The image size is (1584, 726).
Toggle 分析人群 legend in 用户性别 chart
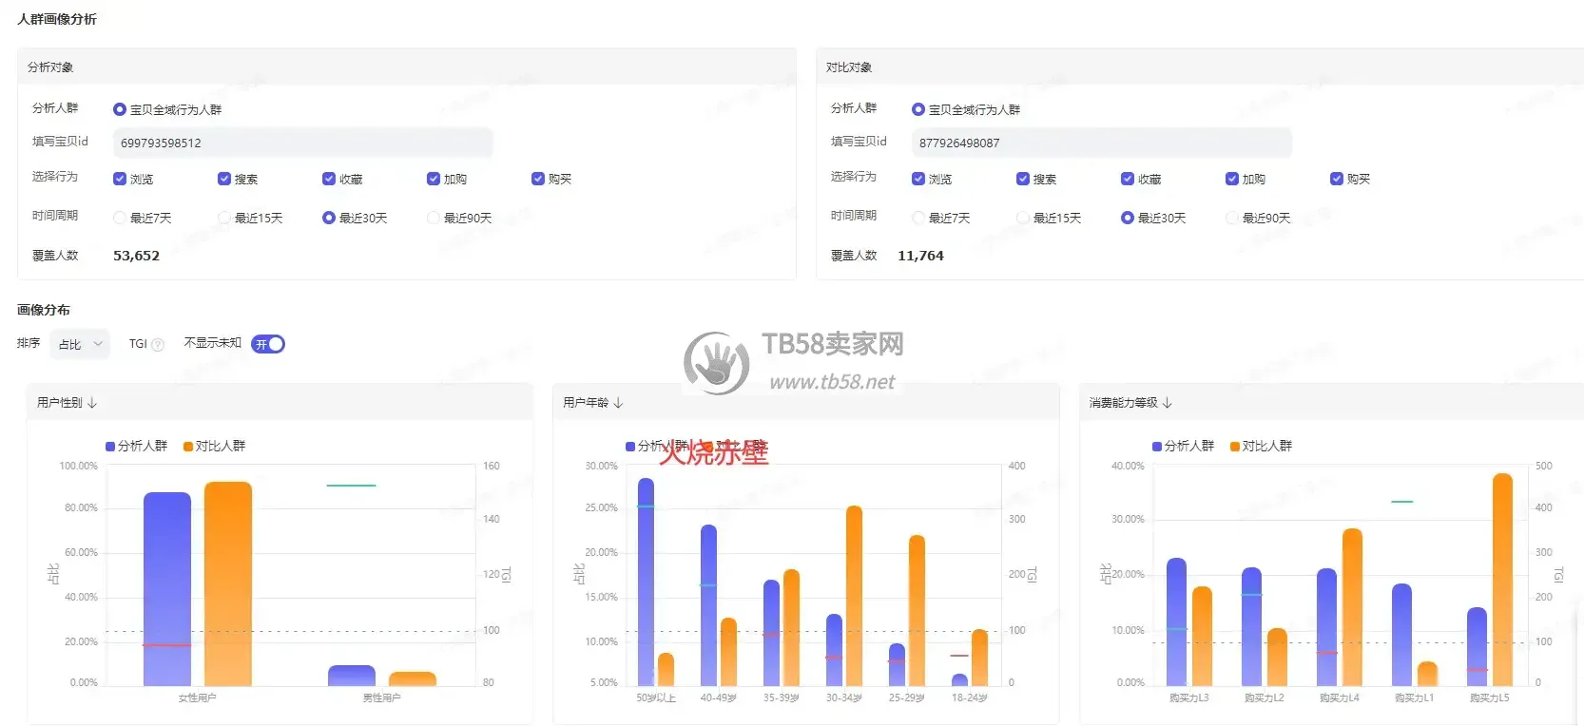click(x=136, y=446)
